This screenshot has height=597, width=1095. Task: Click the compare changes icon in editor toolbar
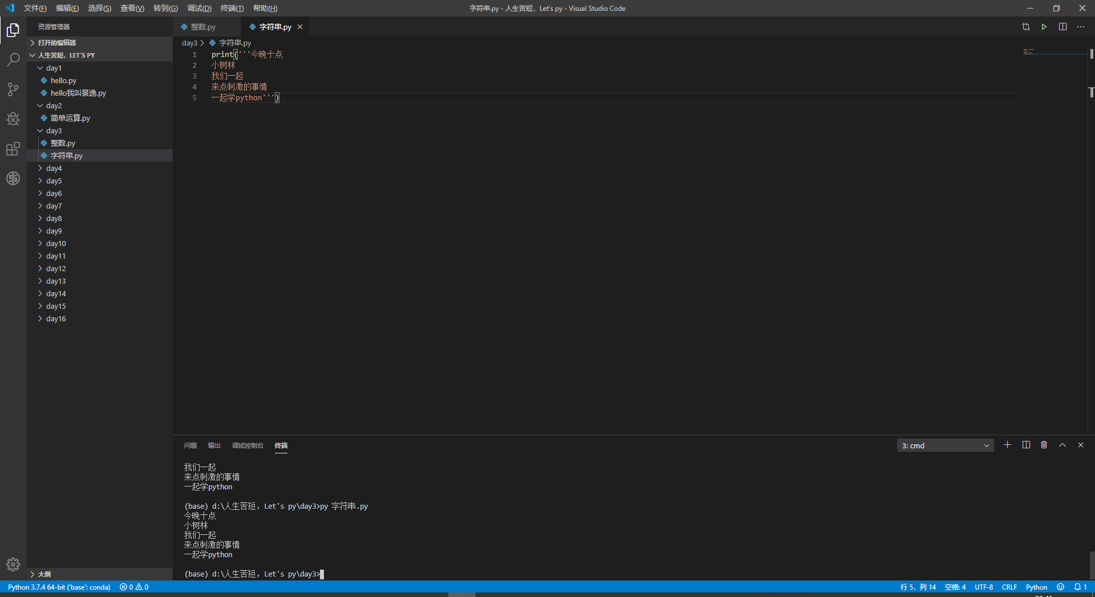[1026, 27]
